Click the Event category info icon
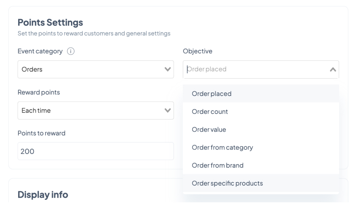The width and height of the screenshot is (355, 208). pyautogui.click(x=71, y=51)
